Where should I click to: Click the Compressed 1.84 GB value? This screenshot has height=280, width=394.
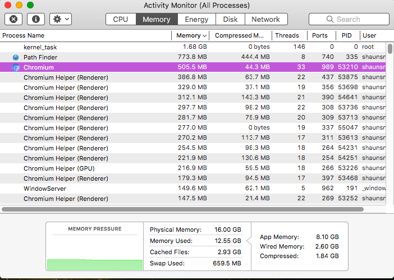[x=327, y=256]
